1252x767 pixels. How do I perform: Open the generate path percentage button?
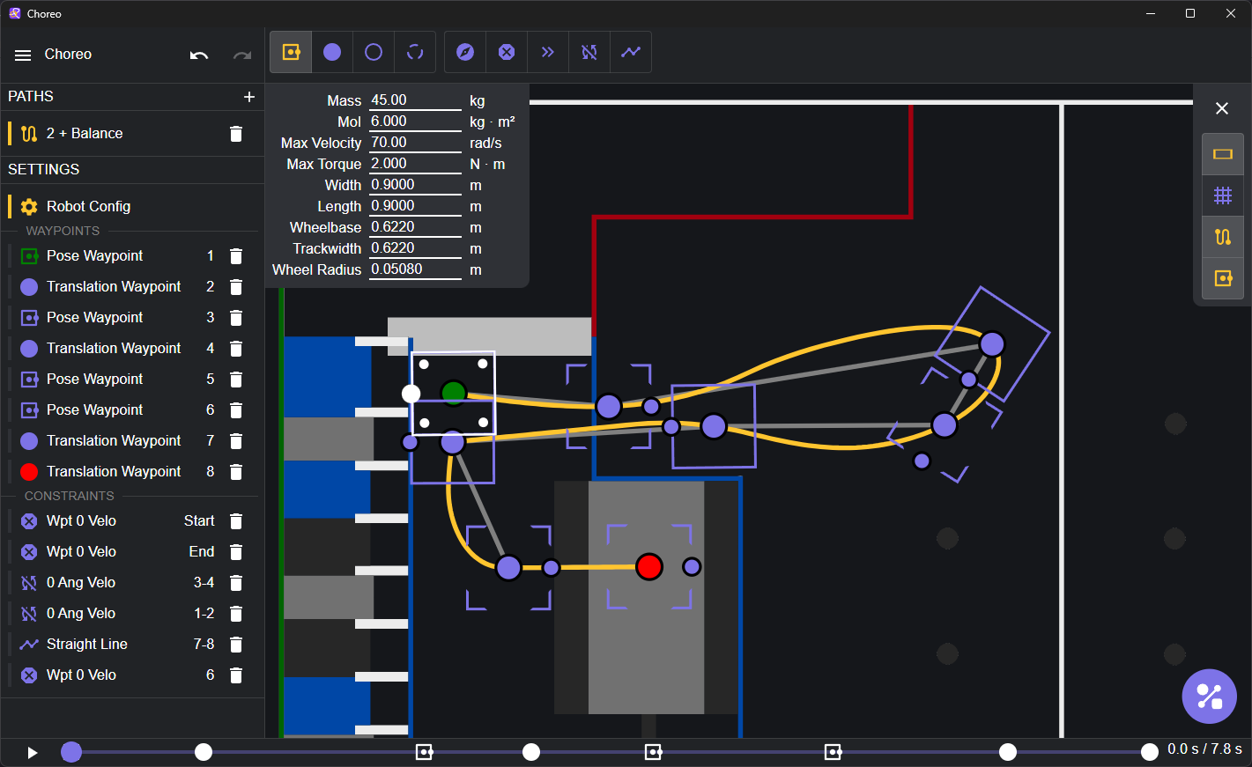point(1209,696)
